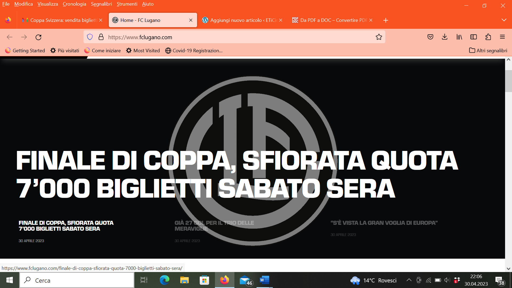This screenshot has height=288, width=512.
Task: Close the Coppa Svizzera tab
Action: 101,20
